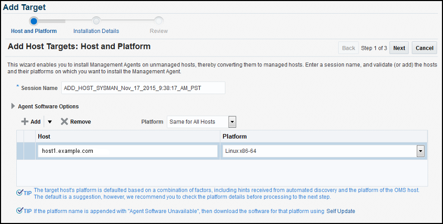This screenshot has width=443, height=224.
Task: Open the Same for All Hosts dropdown
Action: (x=232, y=122)
